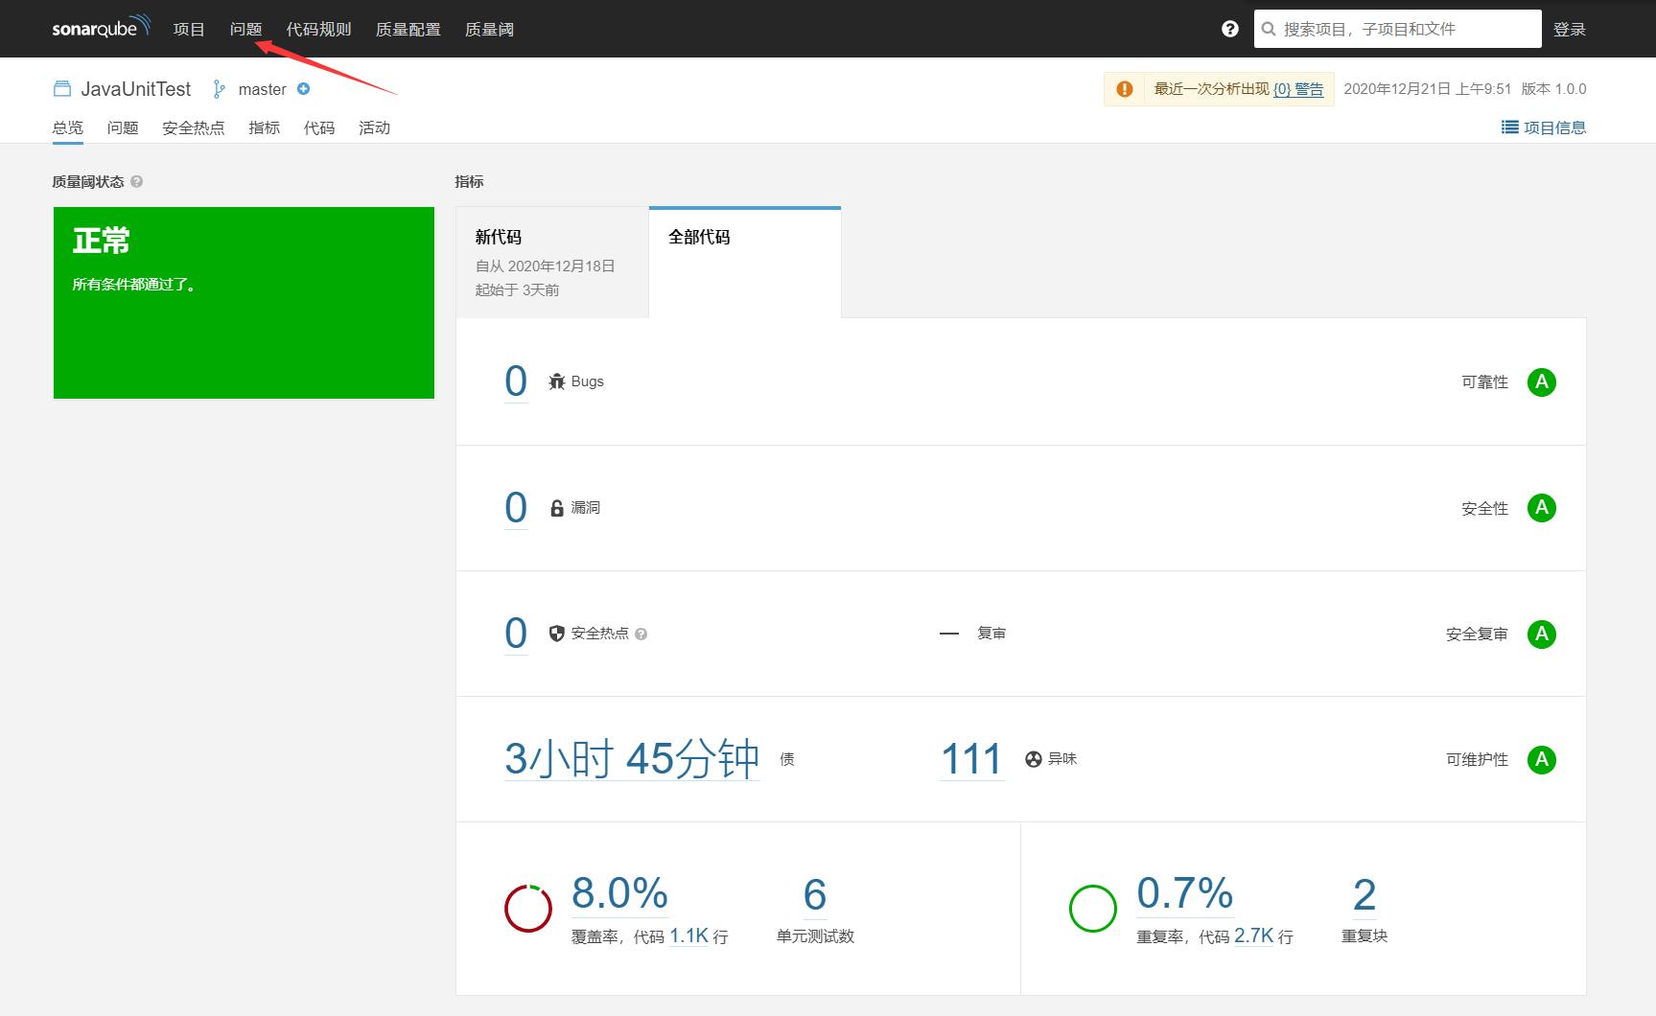Click the 安全热点 shield icon
1656x1016 pixels.
[x=557, y=634]
